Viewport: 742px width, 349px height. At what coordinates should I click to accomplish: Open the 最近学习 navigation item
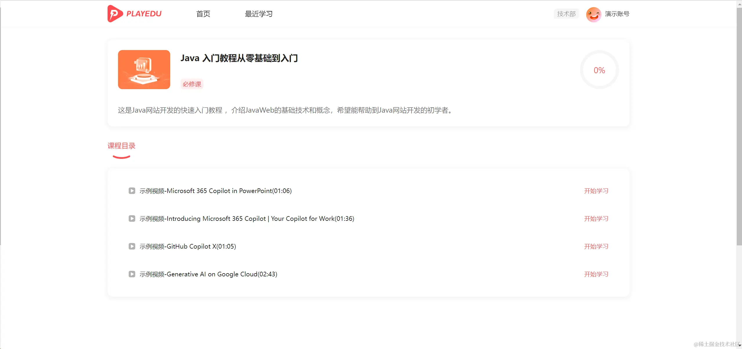(x=258, y=14)
